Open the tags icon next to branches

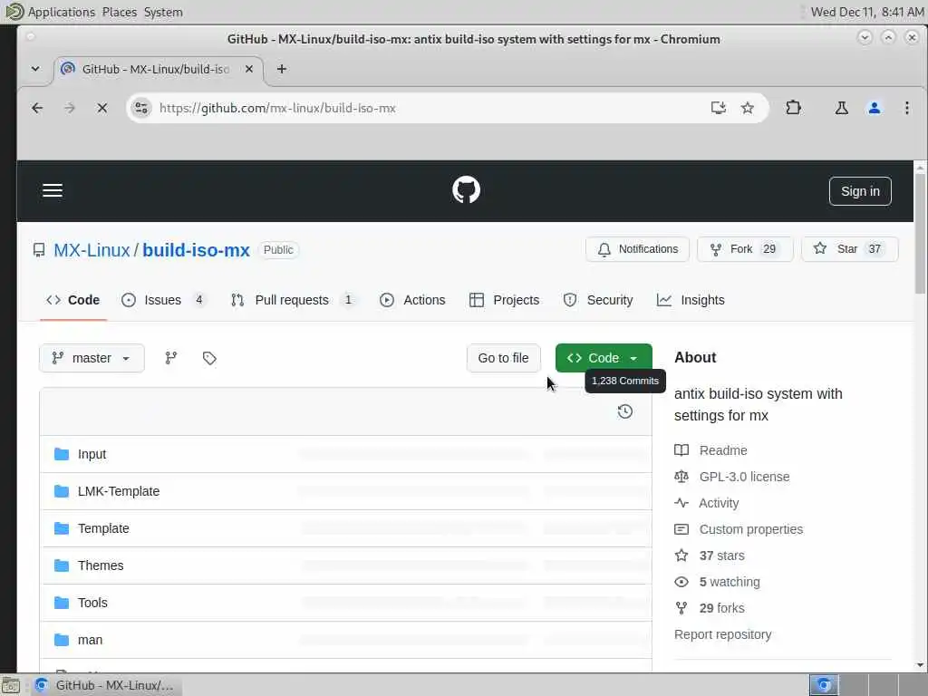click(x=209, y=358)
